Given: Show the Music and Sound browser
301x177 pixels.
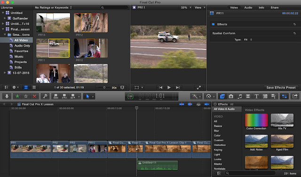Looking at the screenshot, I should pyautogui.click(x=239, y=97).
